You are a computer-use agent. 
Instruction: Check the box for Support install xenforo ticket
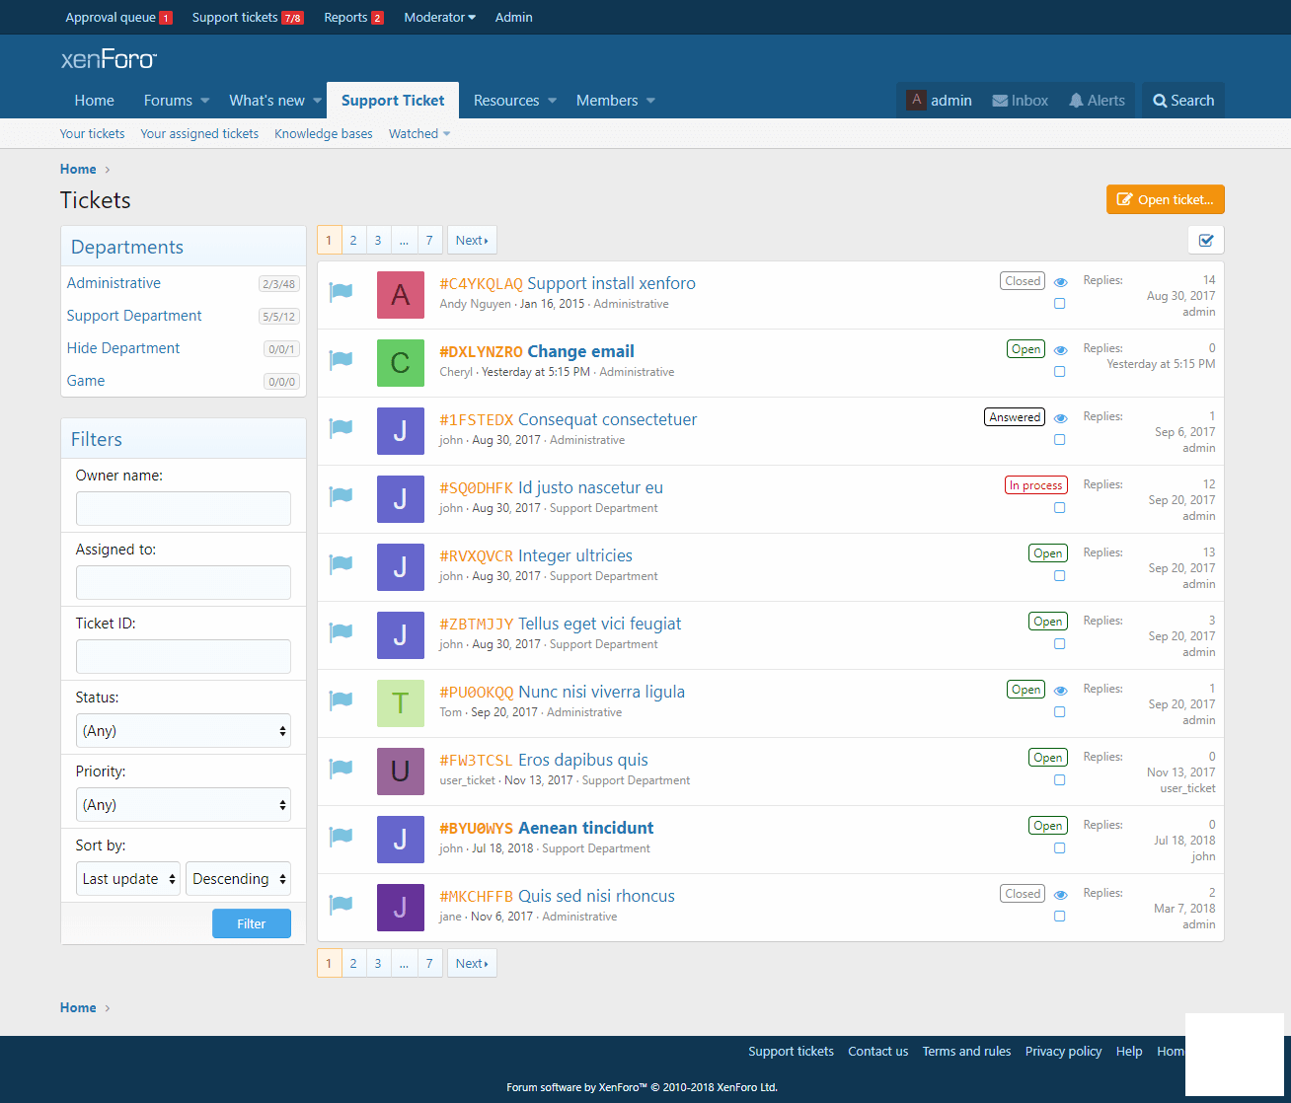point(1060,304)
